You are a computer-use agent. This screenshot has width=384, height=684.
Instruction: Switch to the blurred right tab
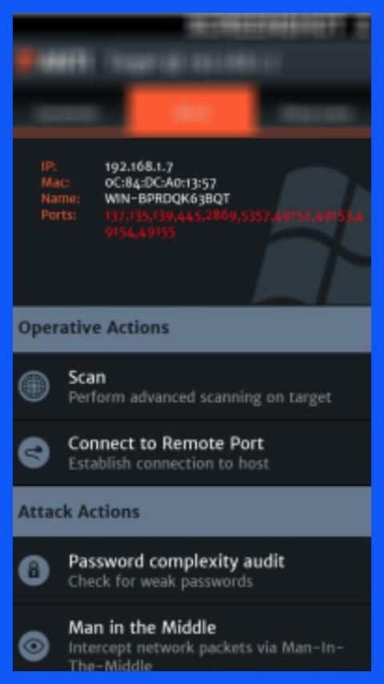tap(316, 114)
